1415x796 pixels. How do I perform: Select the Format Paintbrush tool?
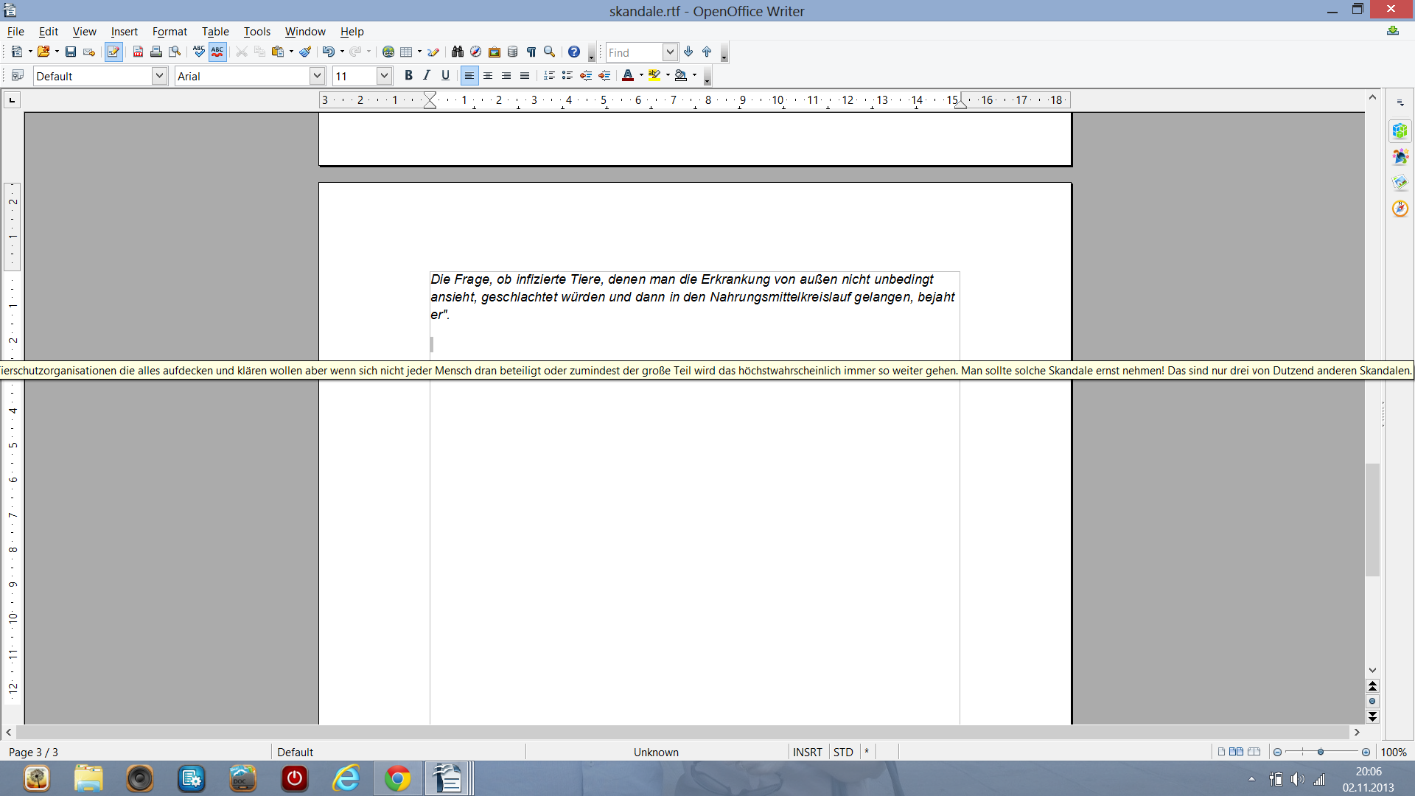(x=305, y=52)
